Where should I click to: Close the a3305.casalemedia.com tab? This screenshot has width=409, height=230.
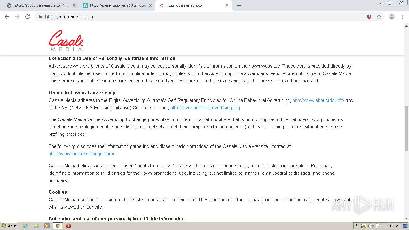pos(74,5)
